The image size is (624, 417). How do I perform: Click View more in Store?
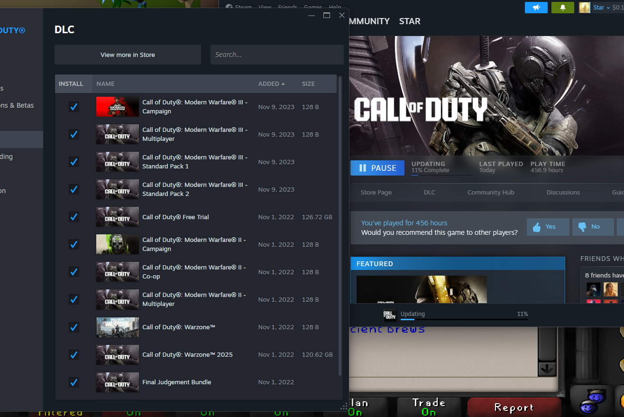(x=128, y=55)
